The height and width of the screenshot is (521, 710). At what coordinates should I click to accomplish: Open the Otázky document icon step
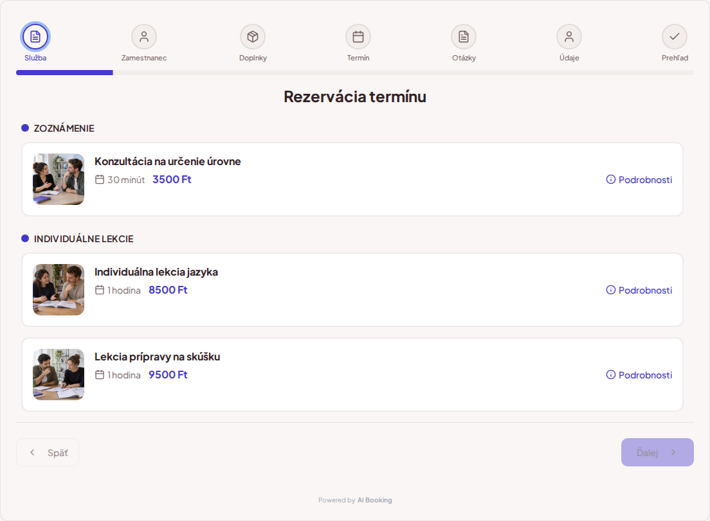click(464, 37)
